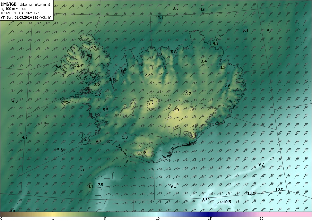Viewport: 312px width, 221px height.
Task: Click the 2.9 value in the Westfjords
Action: [x=93, y=47]
